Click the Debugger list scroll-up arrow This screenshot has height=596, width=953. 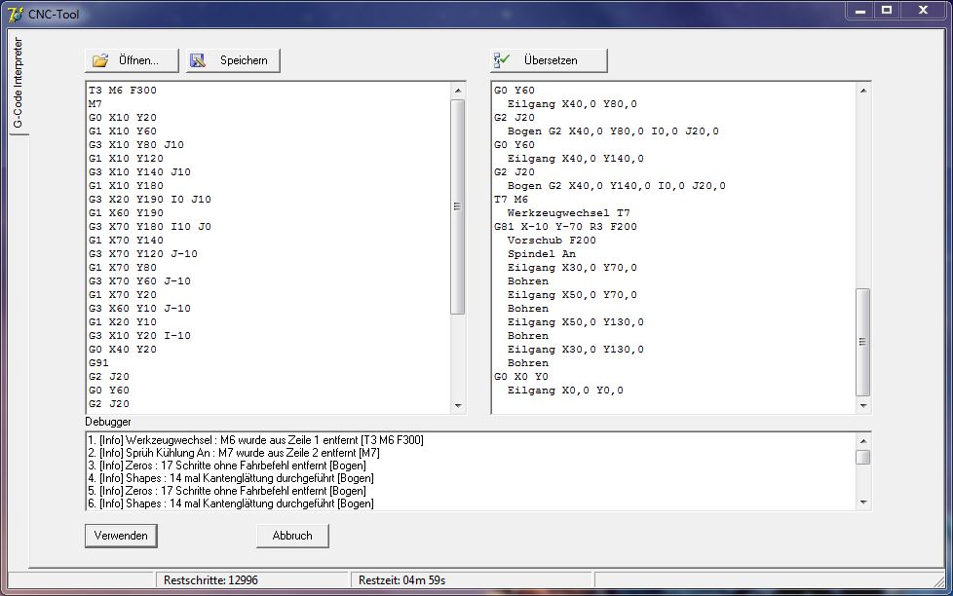click(862, 440)
